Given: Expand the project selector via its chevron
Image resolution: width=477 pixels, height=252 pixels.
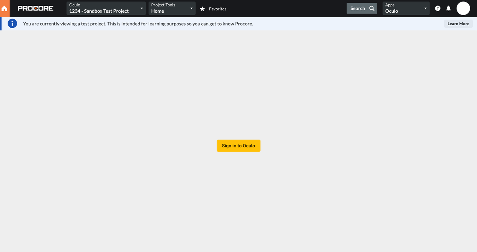Looking at the screenshot, I should pos(142,8).
